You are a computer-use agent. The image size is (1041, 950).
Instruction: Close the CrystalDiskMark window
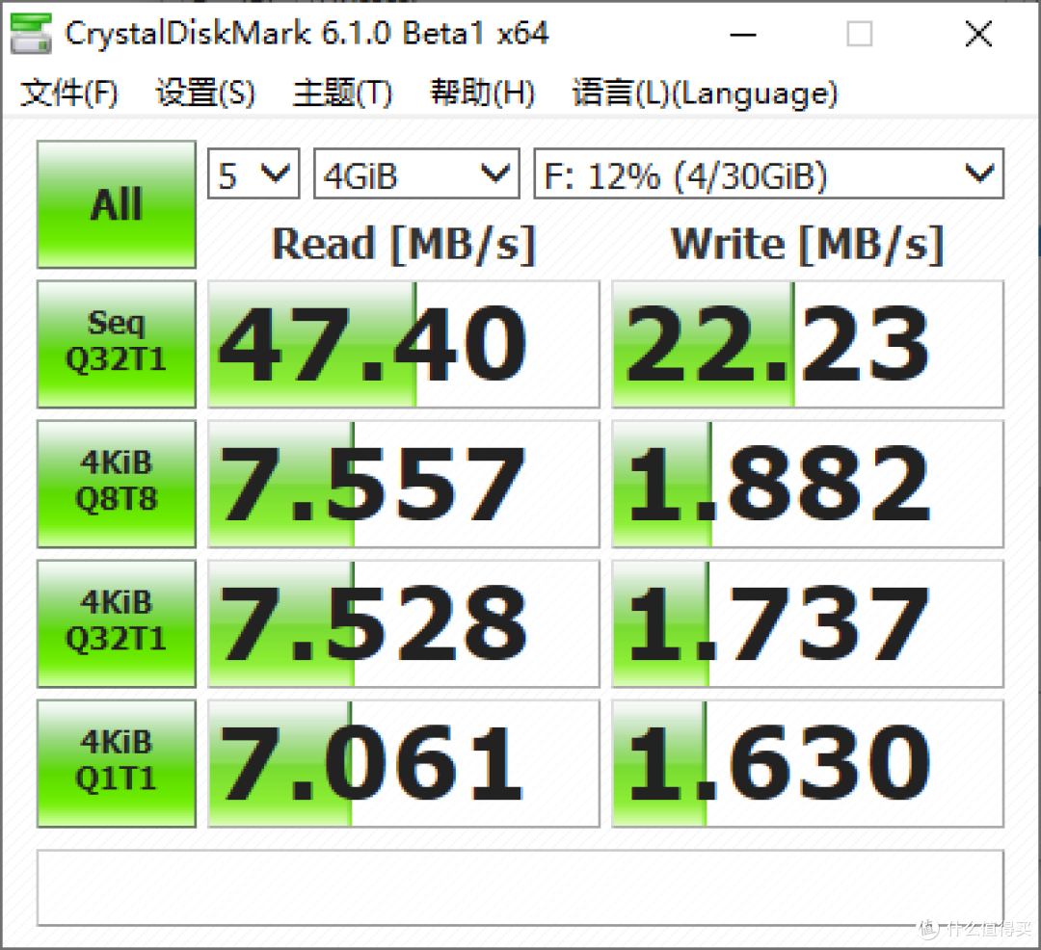[x=978, y=34]
